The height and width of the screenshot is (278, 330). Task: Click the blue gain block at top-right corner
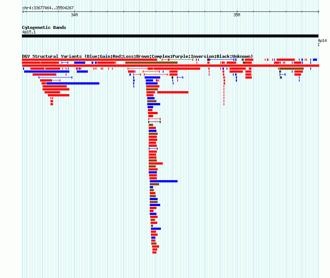[315, 60]
